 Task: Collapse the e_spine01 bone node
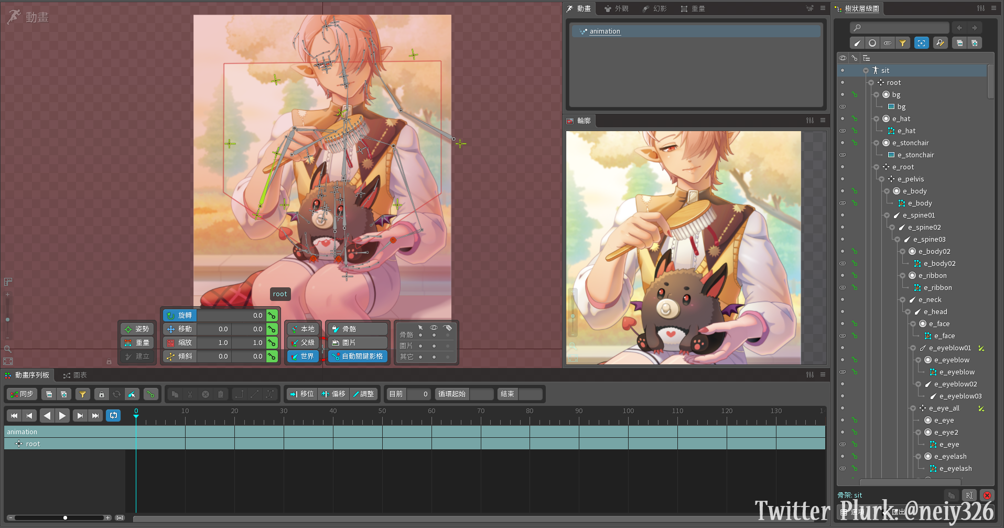pyautogui.click(x=887, y=215)
